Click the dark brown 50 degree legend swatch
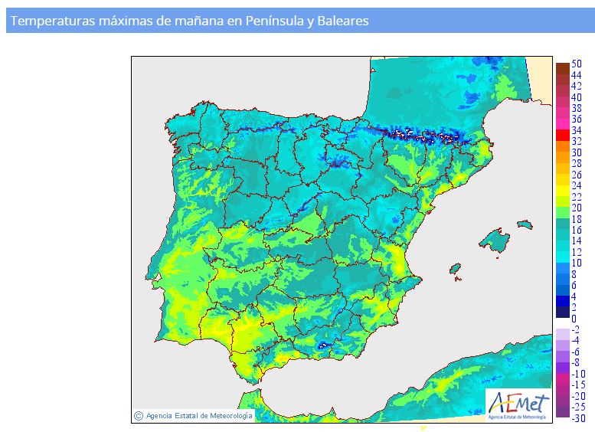This screenshot has width=595, height=432. coord(562,67)
